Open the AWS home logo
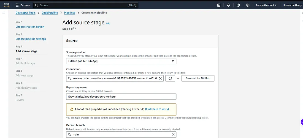 pos(7,5)
